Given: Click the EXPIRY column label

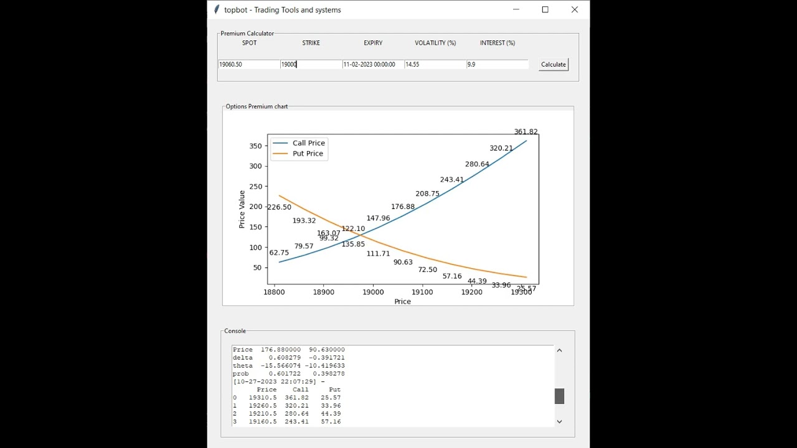Looking at the screenshot, I should point(373,43).
